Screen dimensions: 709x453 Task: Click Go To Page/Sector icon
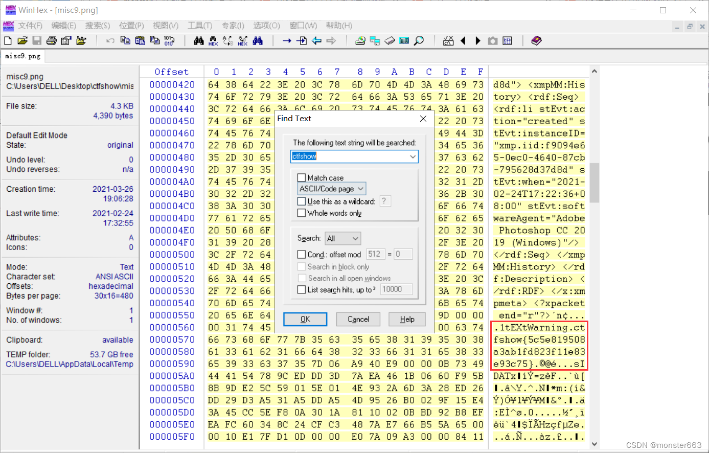tap(302, 40)
